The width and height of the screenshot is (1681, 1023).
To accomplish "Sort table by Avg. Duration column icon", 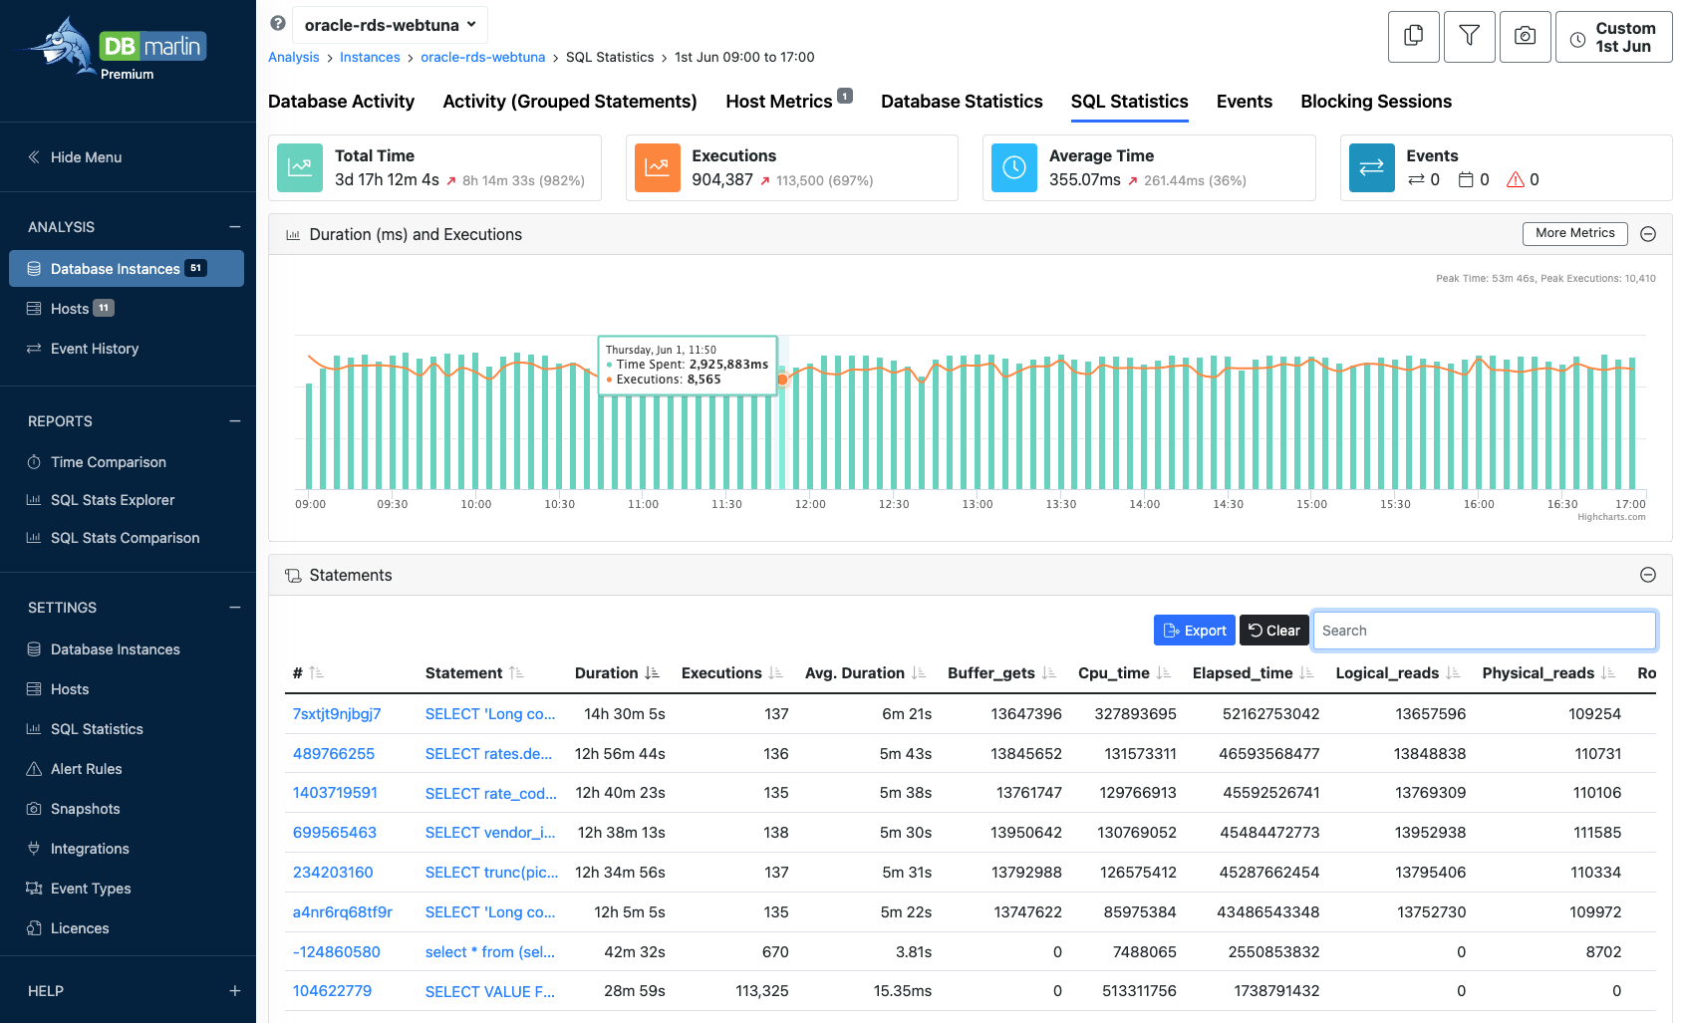I will click(x=919, y=673).
